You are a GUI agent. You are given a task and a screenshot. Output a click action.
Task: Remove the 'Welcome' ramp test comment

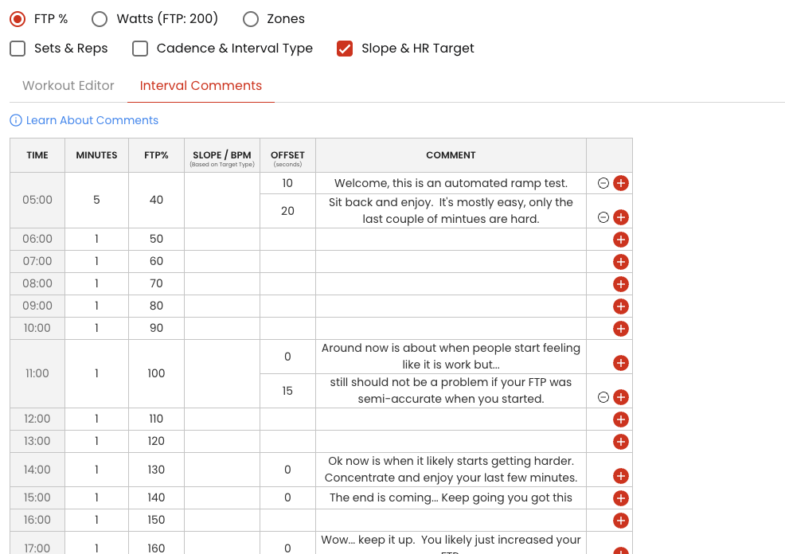tap(603, 183)
